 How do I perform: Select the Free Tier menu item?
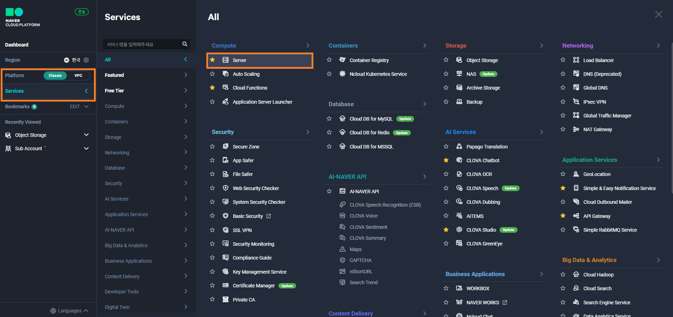[x=146, y=91]
